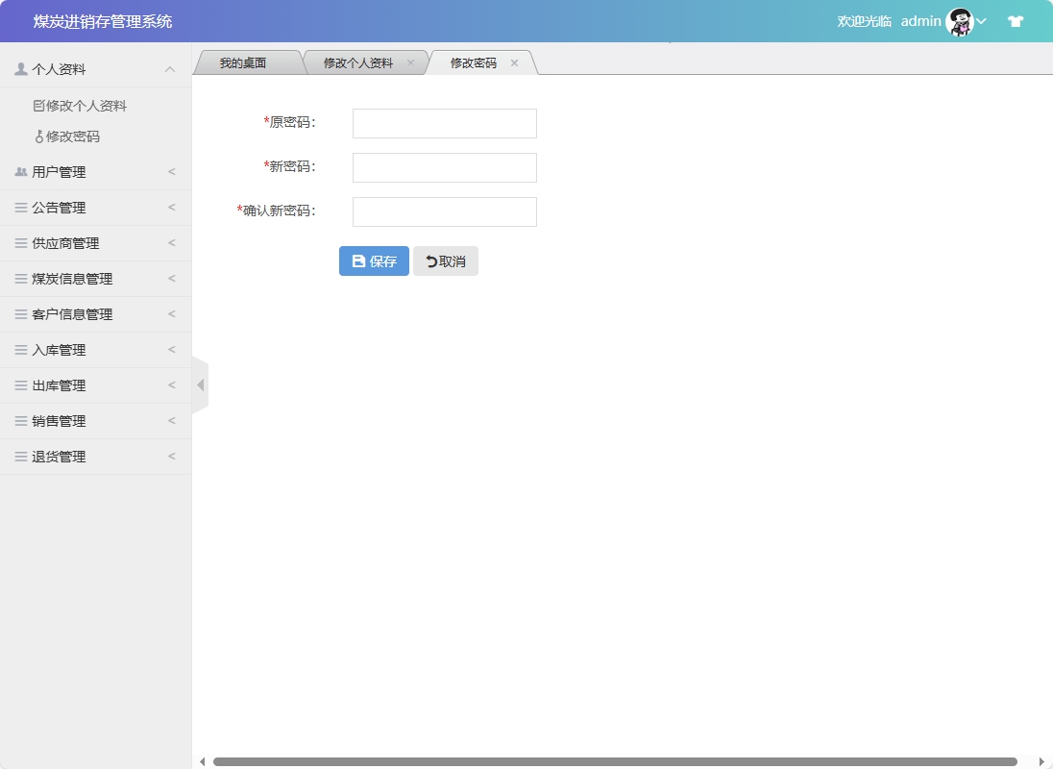Click the T-shirt theme icon in header
Screen dimensions: 1053x769
point(1015,20)
